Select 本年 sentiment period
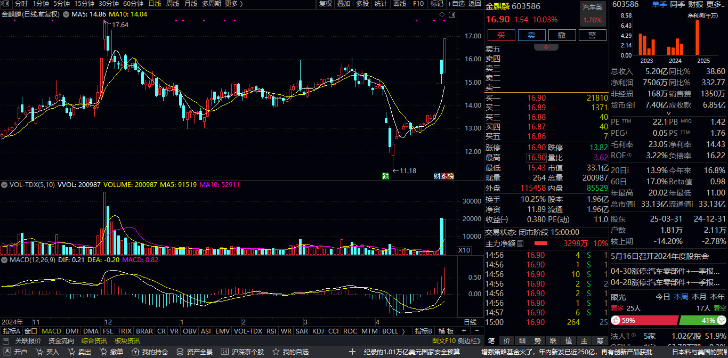This screenshot has height=358, width=728. 717,297
